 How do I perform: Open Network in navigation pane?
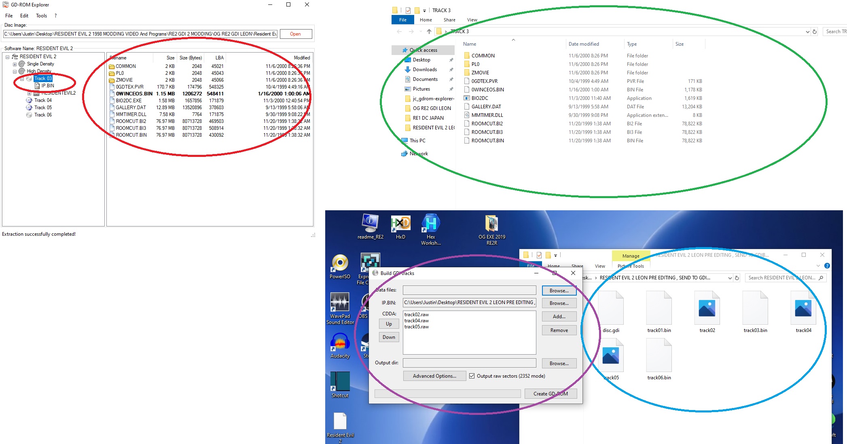tap(419, 154)
